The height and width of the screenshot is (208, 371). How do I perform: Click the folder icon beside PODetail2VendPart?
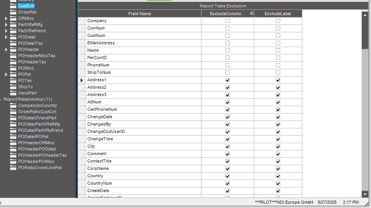tap(13, 118)
